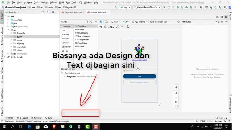Set default margins 0dp control
Screen dimensions: 232x130
point(111,27)
